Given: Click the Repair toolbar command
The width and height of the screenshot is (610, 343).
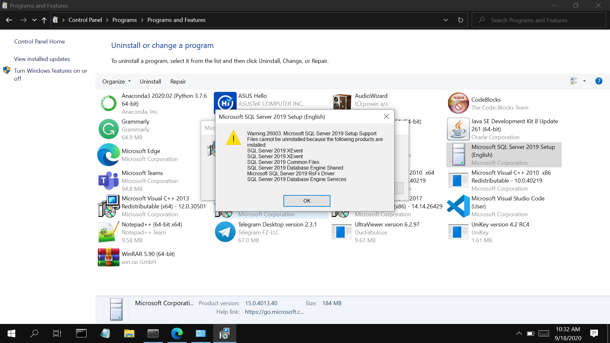Looking at the screenshot, I should coord(178,82).
